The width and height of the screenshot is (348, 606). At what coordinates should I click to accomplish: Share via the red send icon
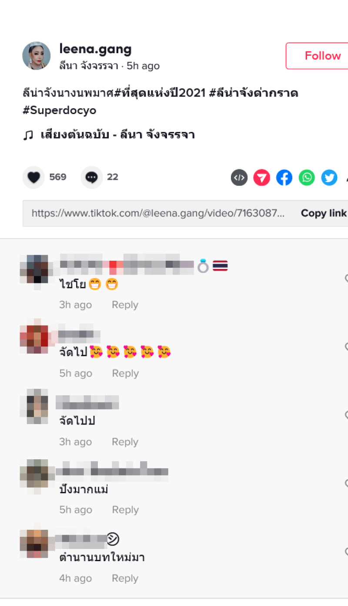coord(262,178)
